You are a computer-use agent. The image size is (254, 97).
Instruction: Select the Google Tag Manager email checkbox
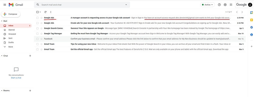(38, 34)
